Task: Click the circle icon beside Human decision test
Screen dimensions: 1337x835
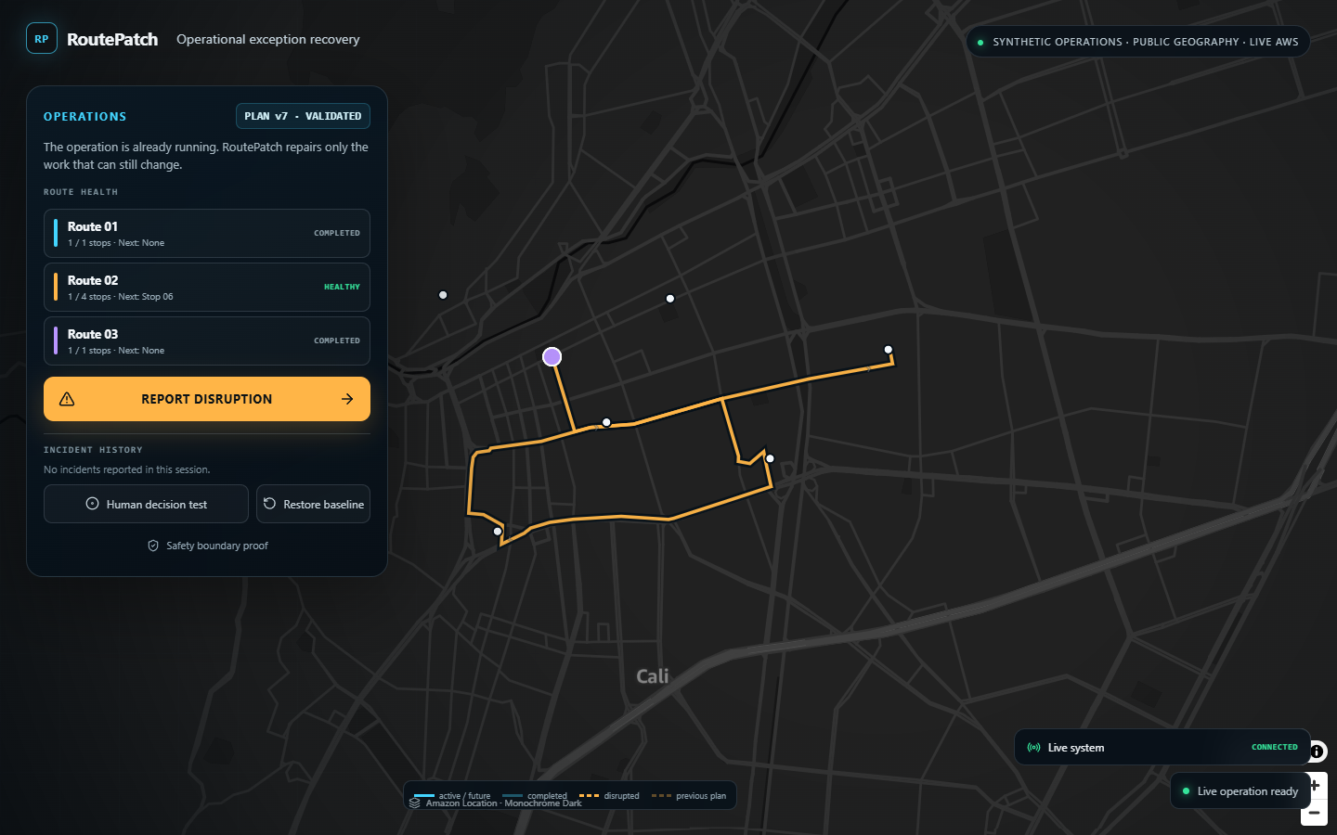Action: (x=92, y=504)
